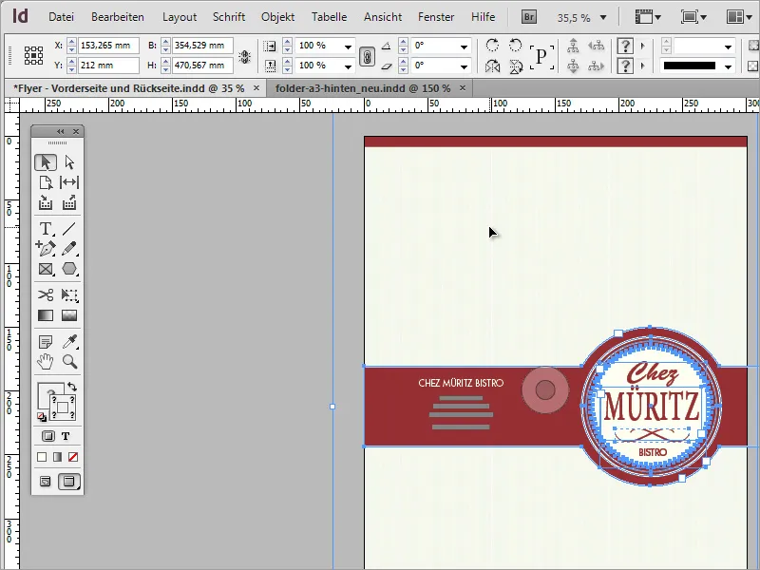Select the Gradient tool in the toolbox
Screen dimensions: 760x570
(46, 317)
